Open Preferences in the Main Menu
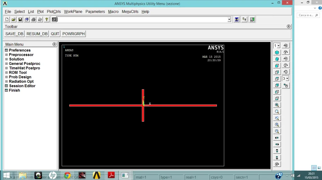The image size is (322, 180). tap(20, 50)
